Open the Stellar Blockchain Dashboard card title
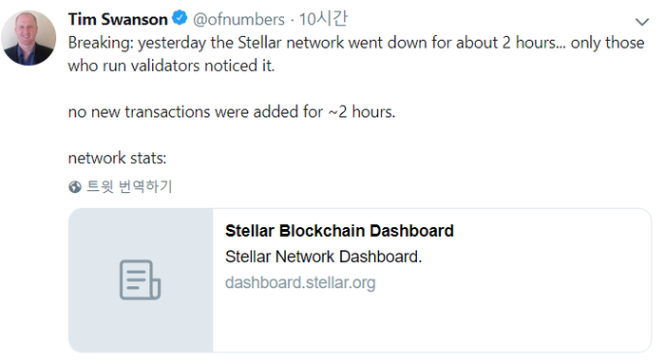665x363 pixels. click(x=339, y=231)
